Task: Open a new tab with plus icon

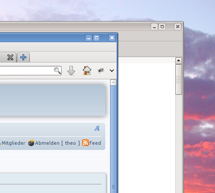Action: (x=23, y=57)
